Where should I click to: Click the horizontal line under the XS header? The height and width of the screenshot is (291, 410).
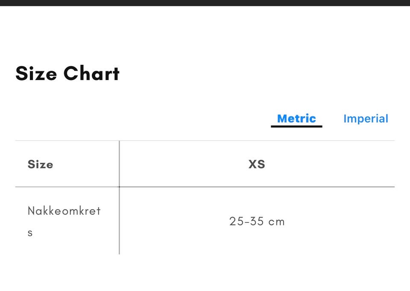pos(257,187)
